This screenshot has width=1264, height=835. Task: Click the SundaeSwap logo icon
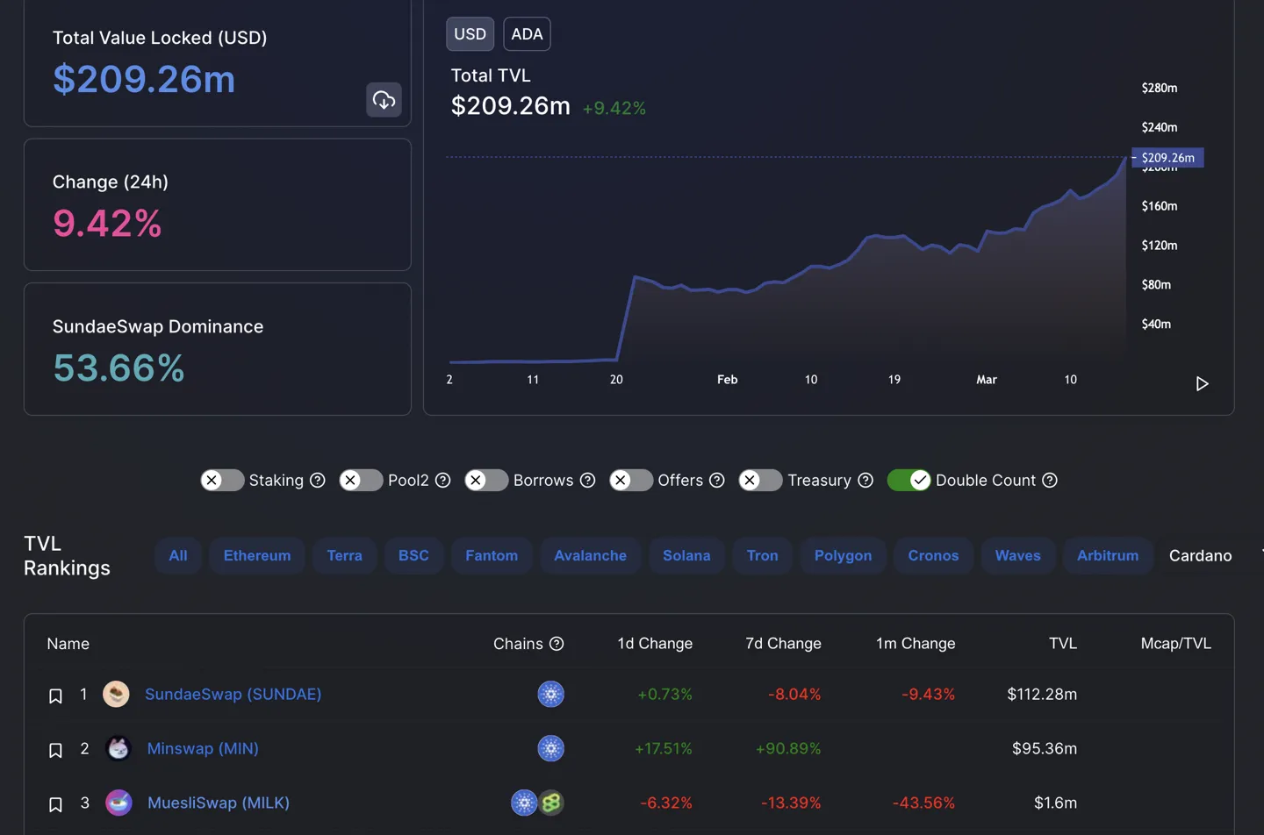(116, 694)
